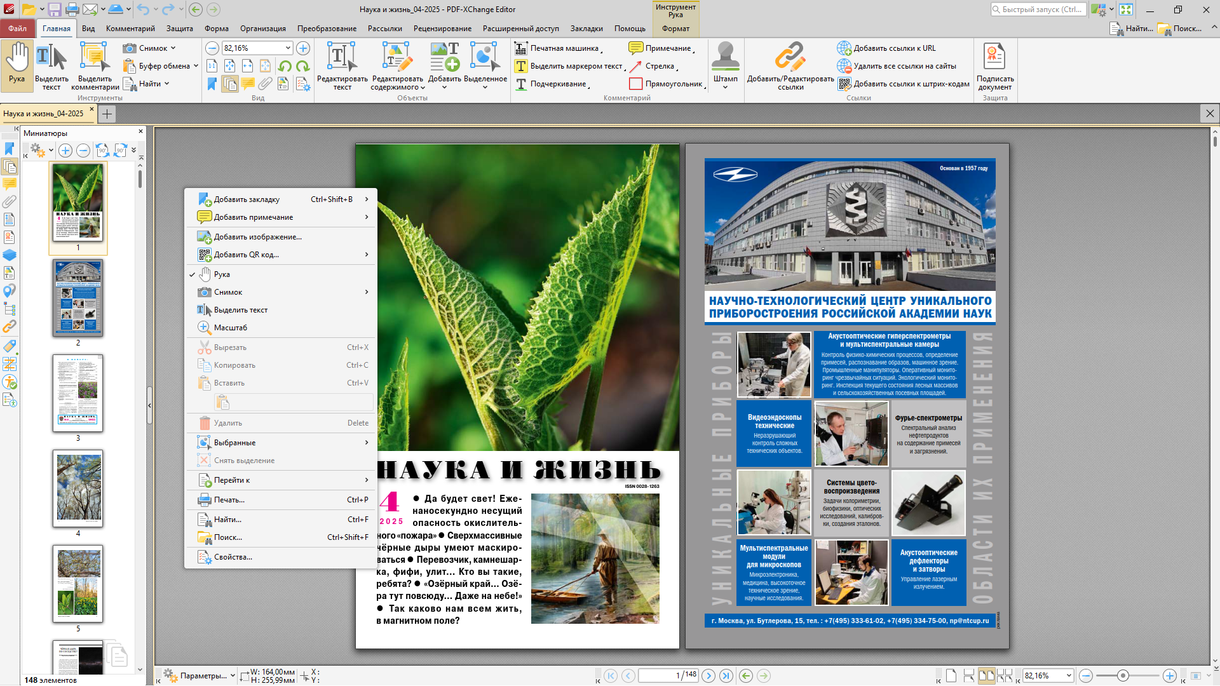Viewport: 1220px width, 686px height.
Task: Open the Защита ribbon tab
Action: tap(179, 29)
